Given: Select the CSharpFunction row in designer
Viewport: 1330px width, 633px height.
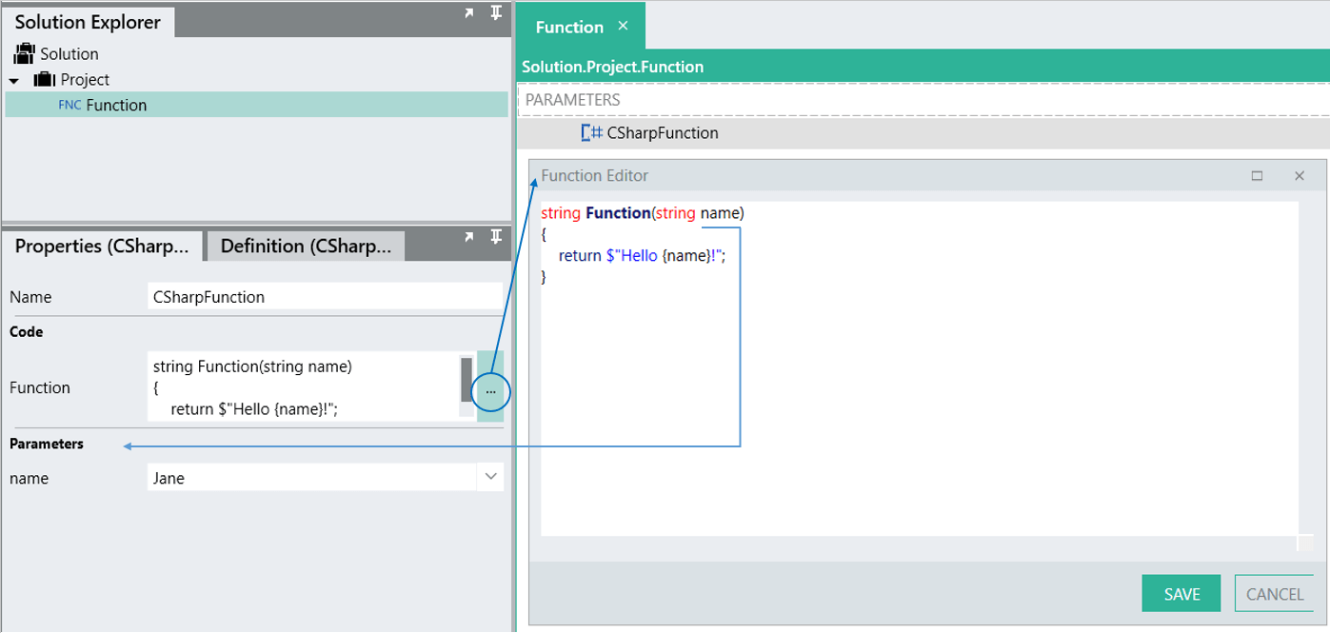Looking at the screenshot, I should click(922, 133).
